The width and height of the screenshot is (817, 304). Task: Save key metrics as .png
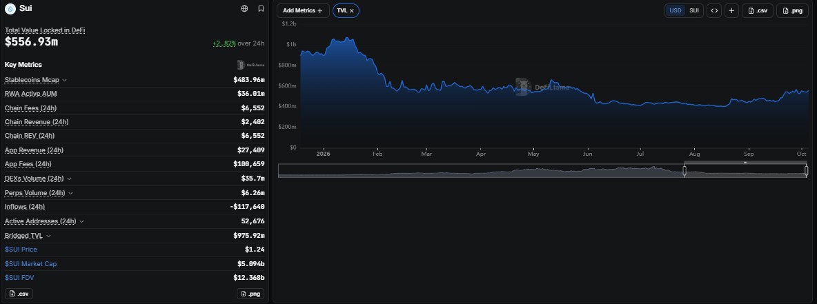[250, 294]
